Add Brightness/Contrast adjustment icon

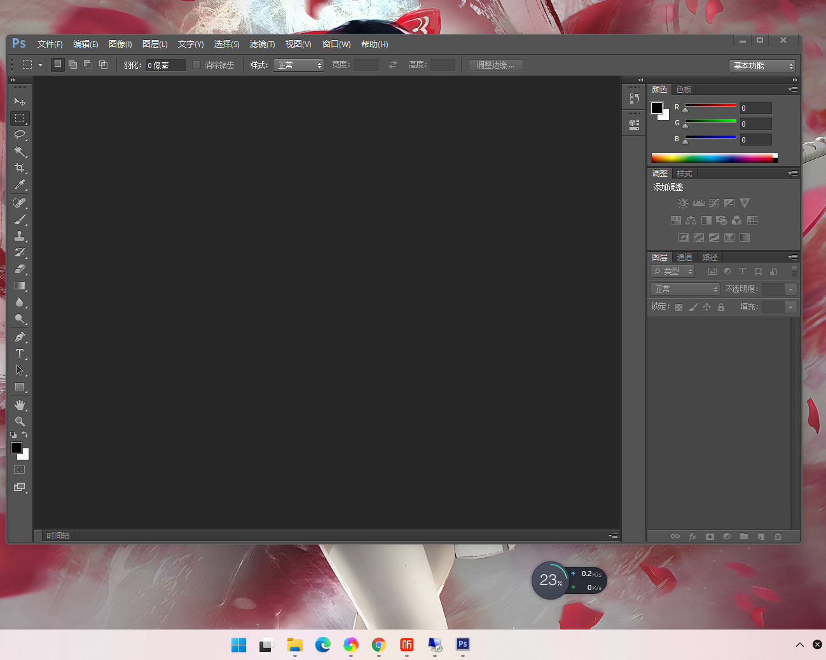683,203
